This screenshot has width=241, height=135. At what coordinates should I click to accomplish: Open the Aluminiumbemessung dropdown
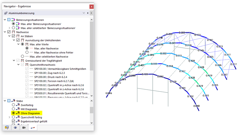84,13
